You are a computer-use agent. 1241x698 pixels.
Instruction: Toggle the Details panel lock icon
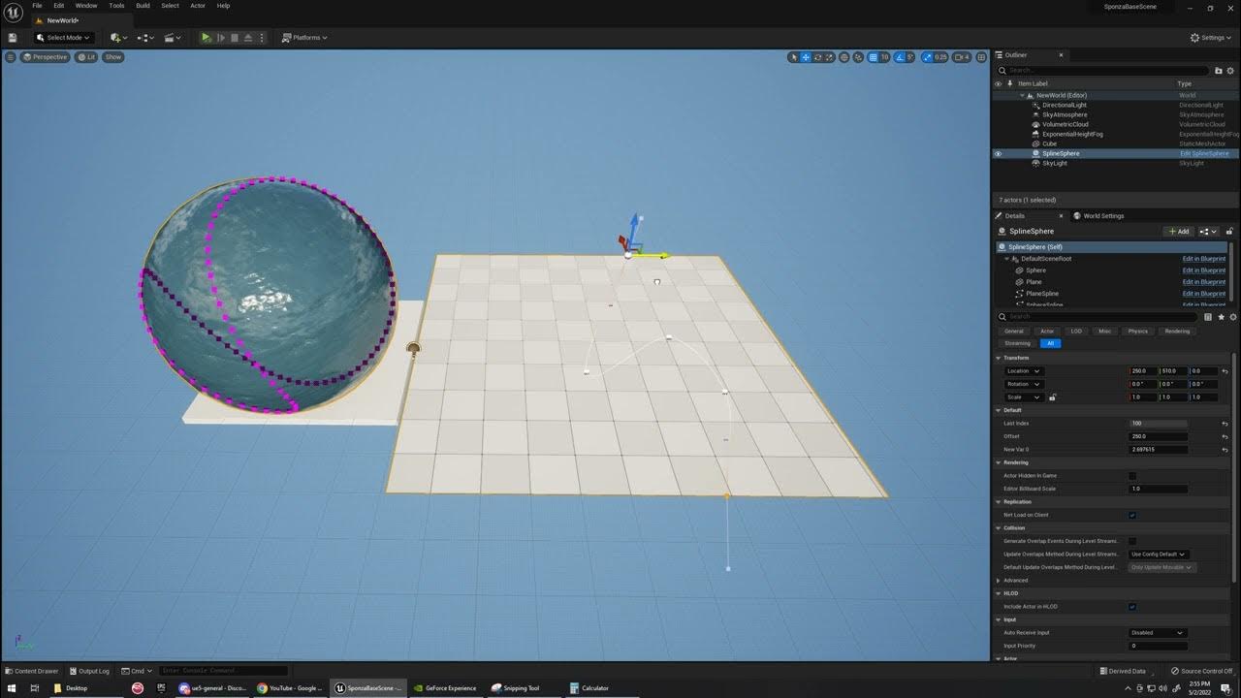[1230, 232]
